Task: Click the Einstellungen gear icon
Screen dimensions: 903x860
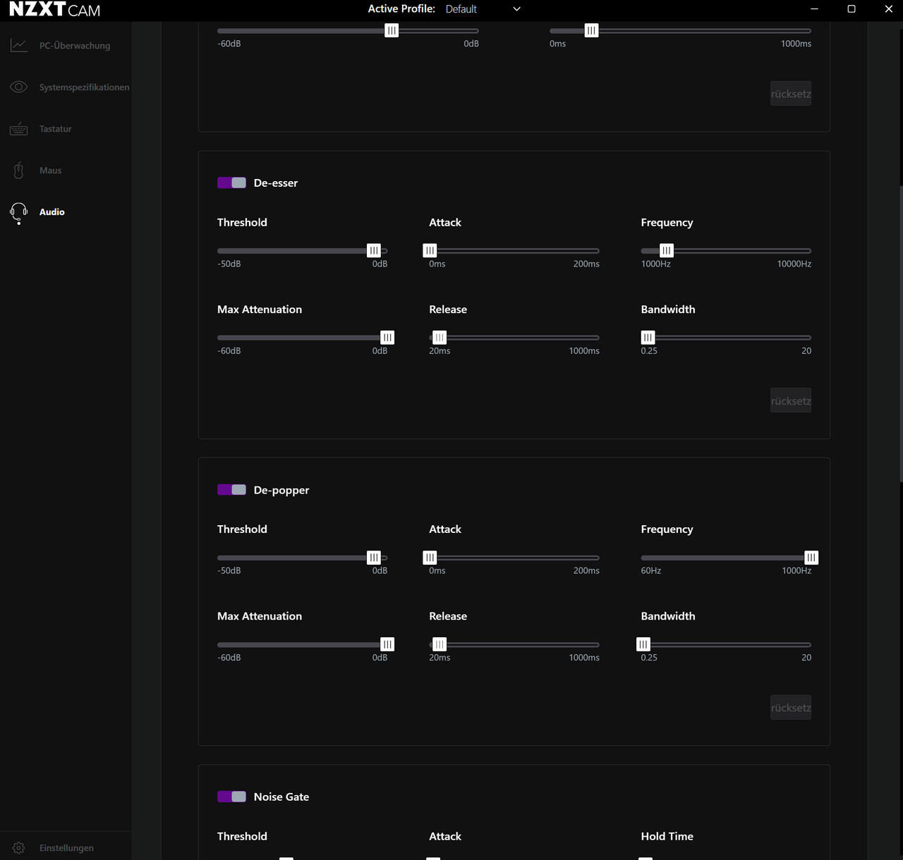Action: 19,848
